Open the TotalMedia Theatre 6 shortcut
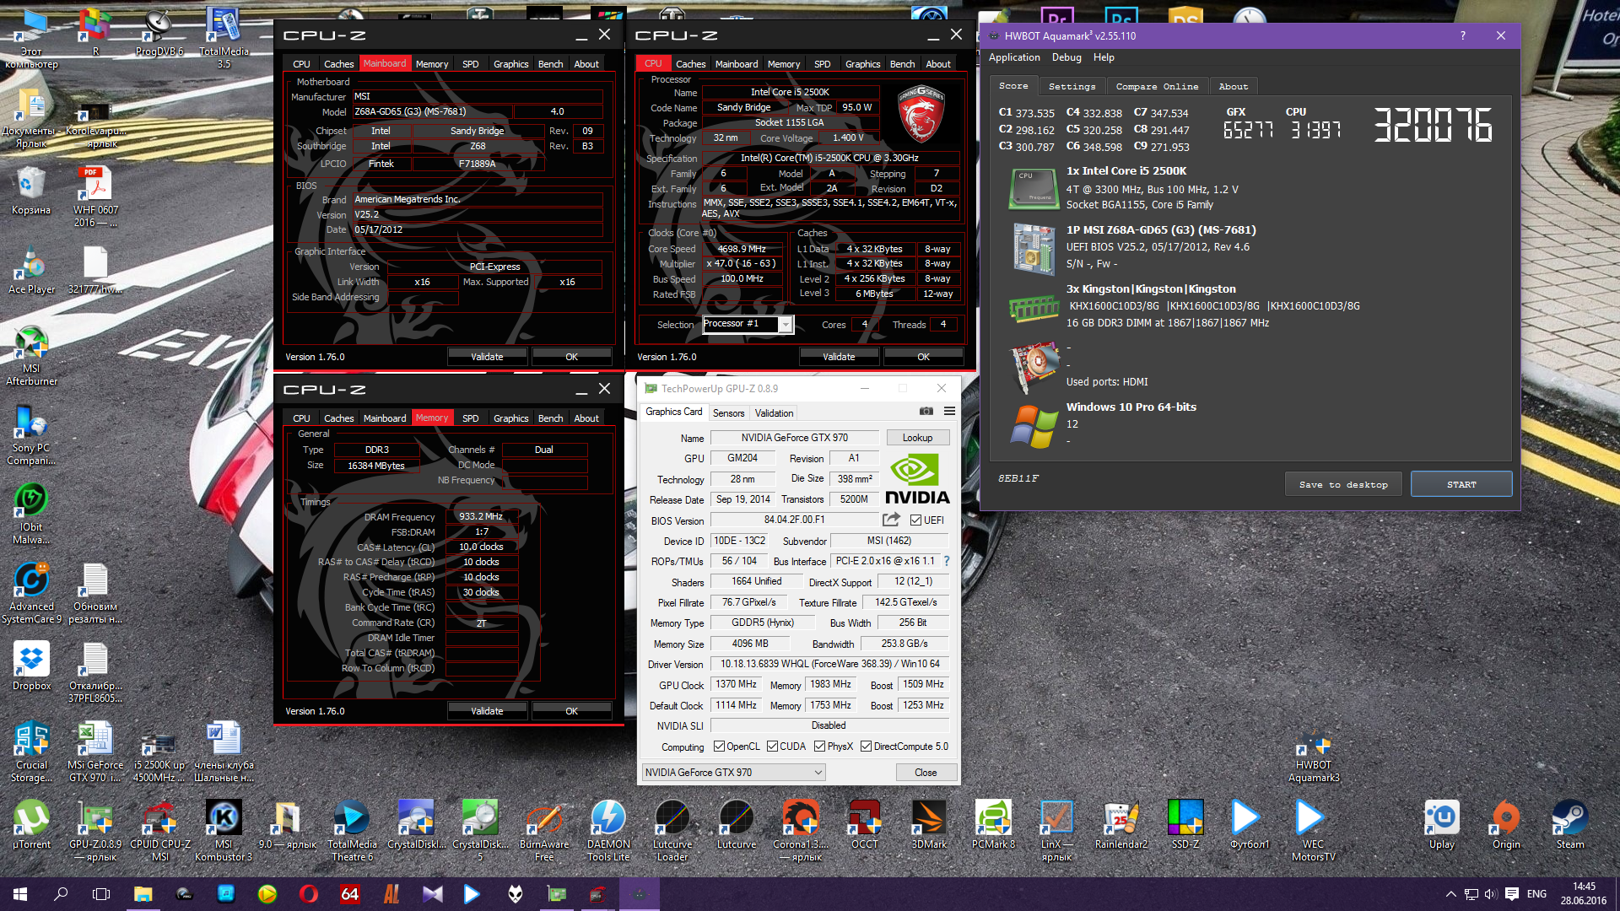This screenshot has width=1620, height=911. pos(352,830)
